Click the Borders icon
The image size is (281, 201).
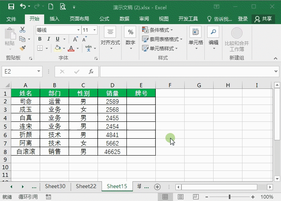(x=40, y=48)
